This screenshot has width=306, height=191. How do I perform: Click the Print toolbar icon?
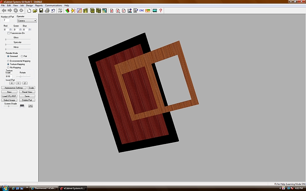[x=47, y=11]
